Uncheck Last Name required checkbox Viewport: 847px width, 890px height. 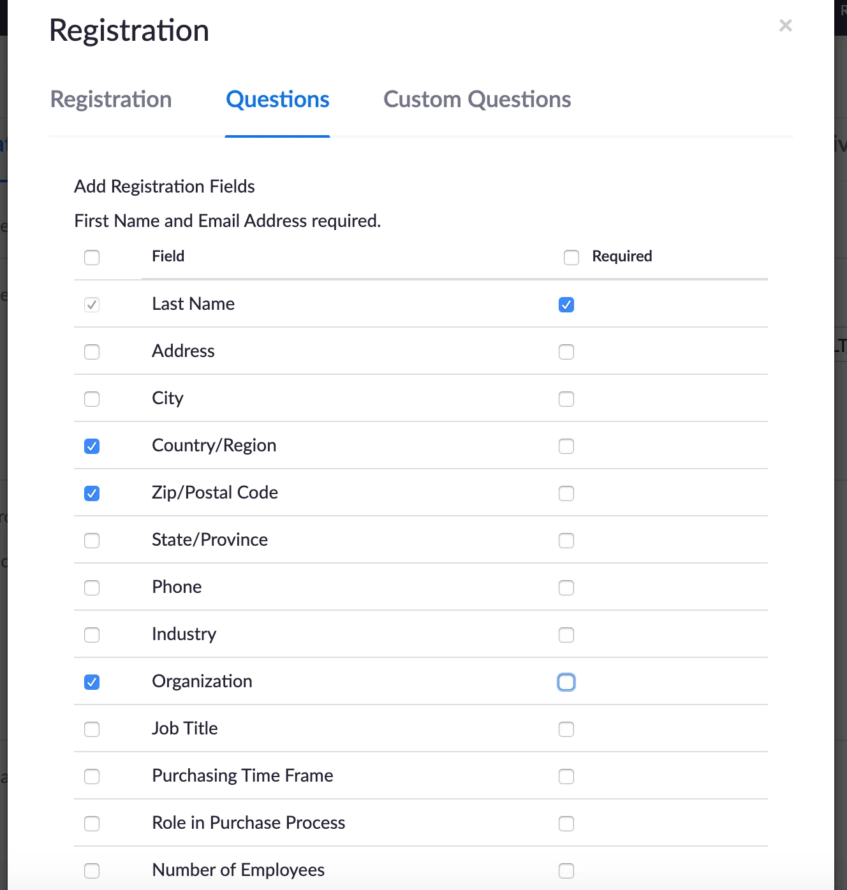[566, 305]
